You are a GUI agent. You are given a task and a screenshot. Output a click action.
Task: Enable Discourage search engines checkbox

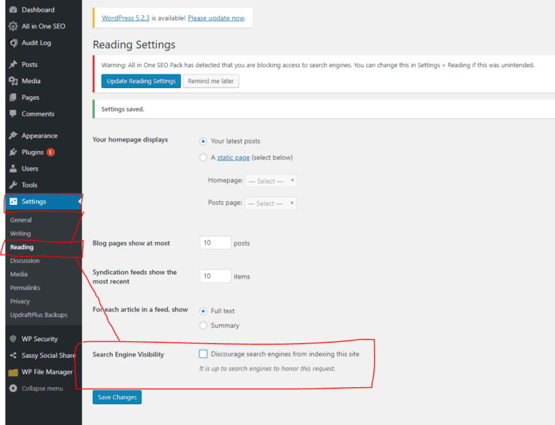[203, 354]
